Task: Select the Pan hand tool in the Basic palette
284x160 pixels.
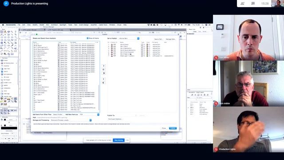Action: (5, 32)
